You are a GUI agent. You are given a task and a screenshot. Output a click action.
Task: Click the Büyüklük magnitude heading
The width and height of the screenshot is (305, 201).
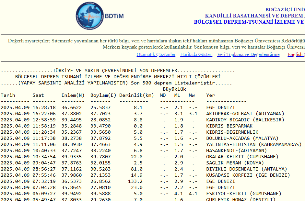pos(174,89)
